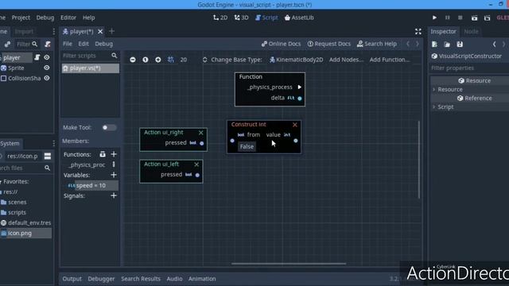This screenshot has width=509, height=286.
Task: Open script attached to player node
Action: (x=37, y=57)
